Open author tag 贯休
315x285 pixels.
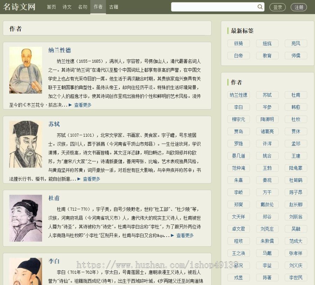tap(296, 131)
